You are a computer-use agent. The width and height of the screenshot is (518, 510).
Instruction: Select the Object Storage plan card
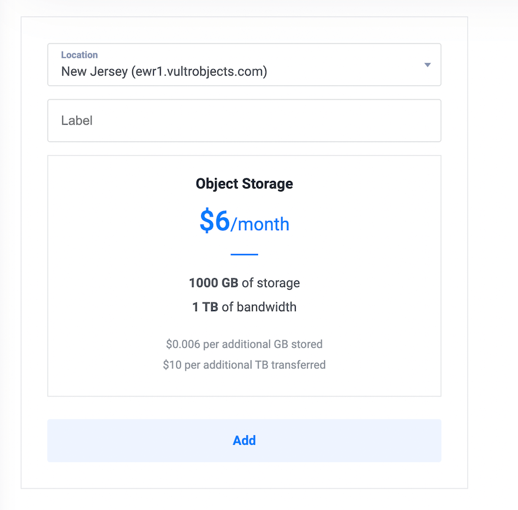point(244,276)
